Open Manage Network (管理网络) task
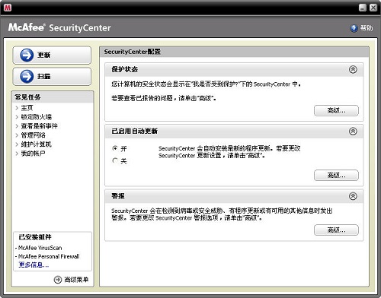Viewport: 381px width, 298px height. coord(33,135)
